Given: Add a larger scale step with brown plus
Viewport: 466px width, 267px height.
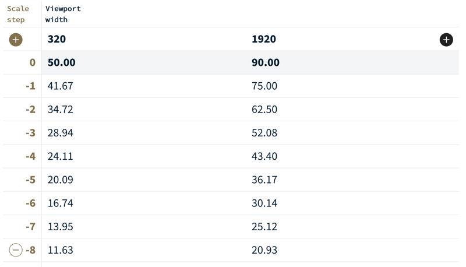Looking at the screenshot, I should [x=16, y=40].
